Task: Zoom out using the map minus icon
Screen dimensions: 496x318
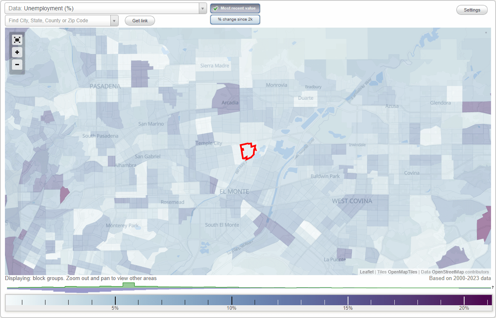Action: point(17,64)
